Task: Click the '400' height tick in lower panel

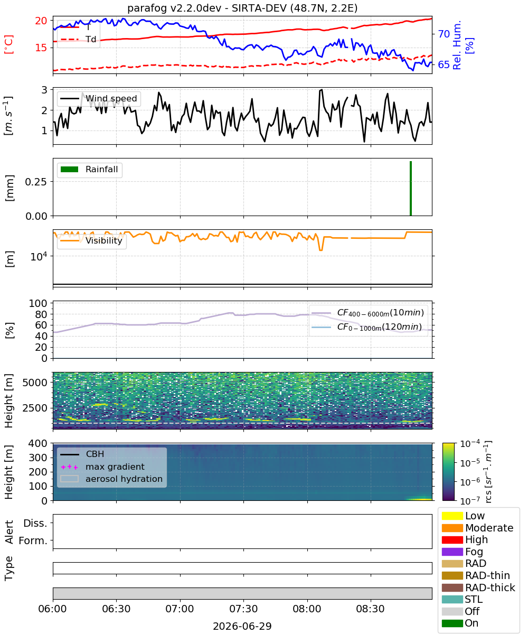Action: (x=39, y=443)
